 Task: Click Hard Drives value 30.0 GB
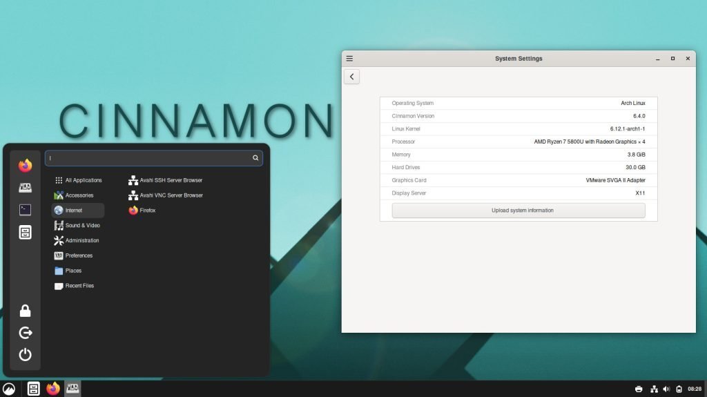[635, 167]
